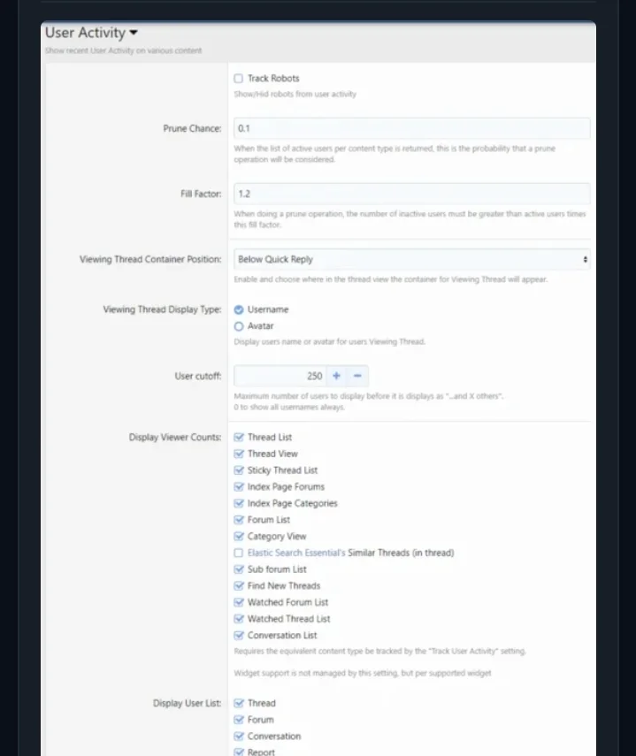Uncheck the Conversation List checkbox
The image size is (636, 756).
coord(239,636)
